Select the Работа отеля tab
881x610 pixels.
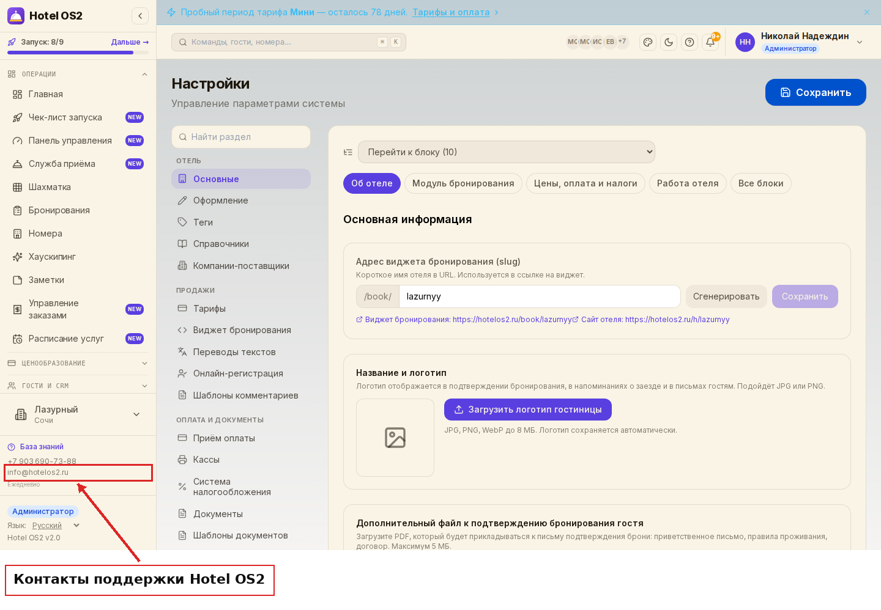tap(688, 183)
